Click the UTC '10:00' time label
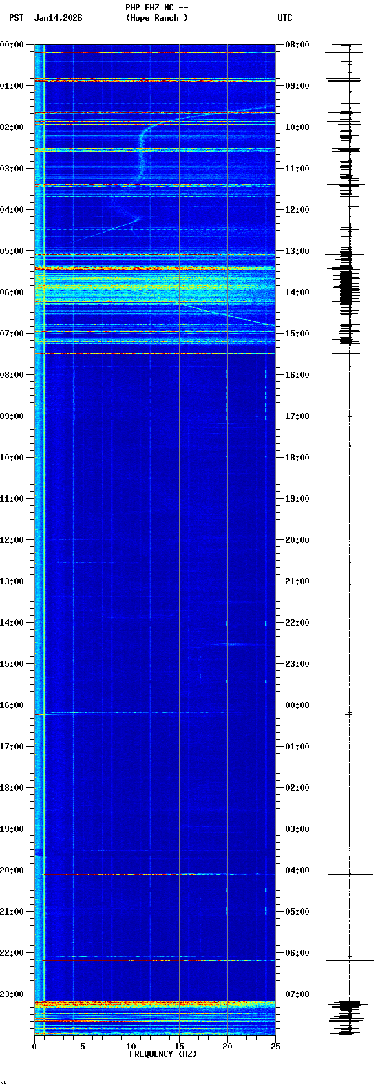The width and height of the screenshot is (380, 1090). pyautogui.click(x=297, y=127)
